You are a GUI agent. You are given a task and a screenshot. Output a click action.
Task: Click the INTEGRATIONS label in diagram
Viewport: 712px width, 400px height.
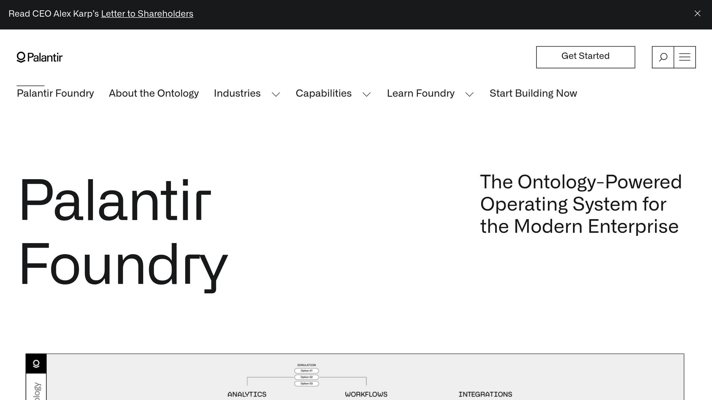(x=485, y=394)
